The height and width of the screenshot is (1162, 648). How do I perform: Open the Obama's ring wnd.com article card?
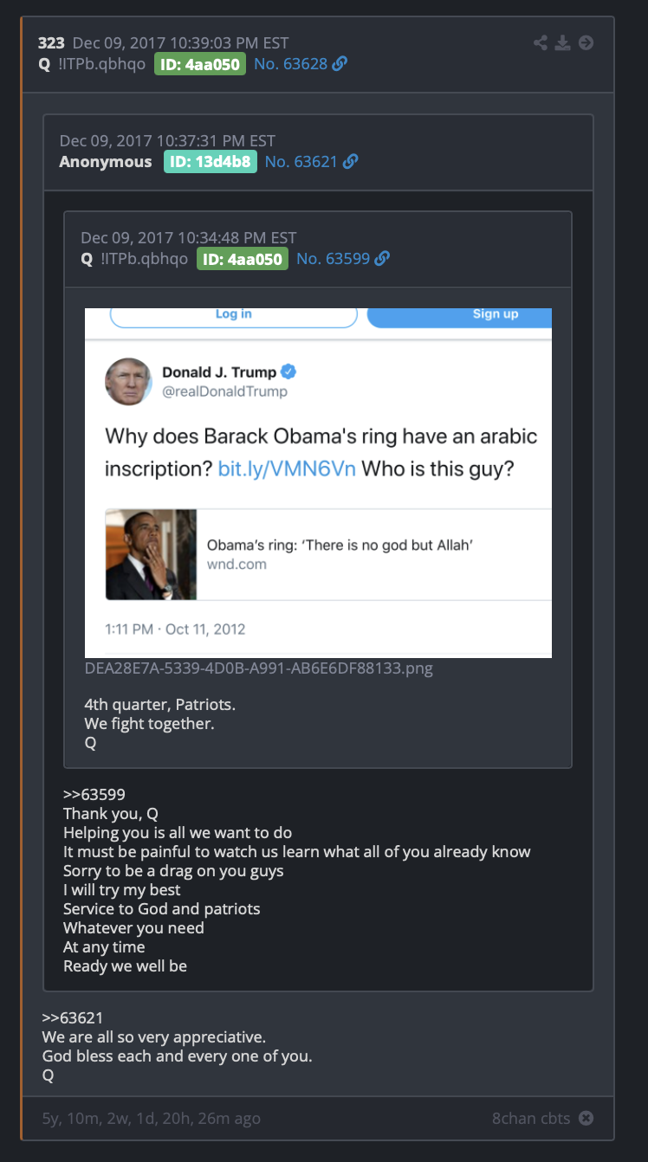tap(328, 554)
